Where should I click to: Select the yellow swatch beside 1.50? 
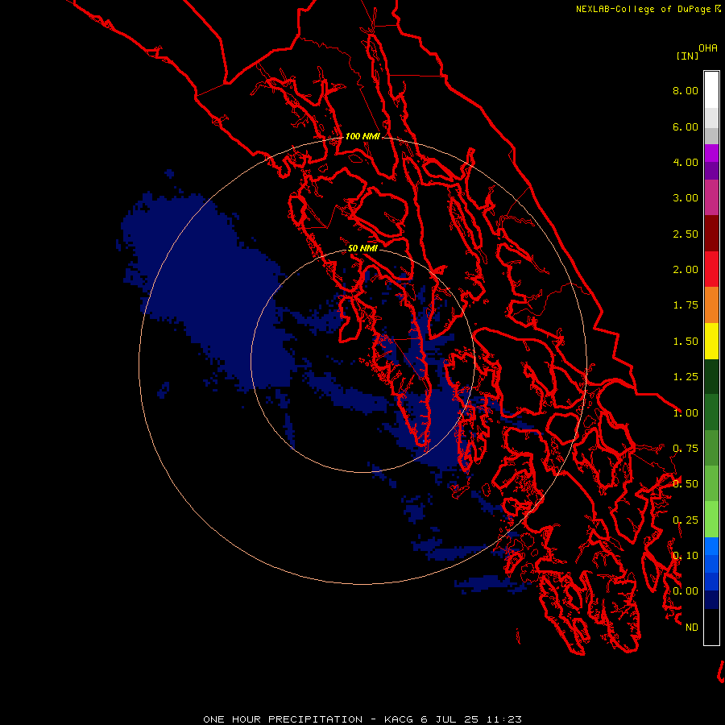pos(711,341)
